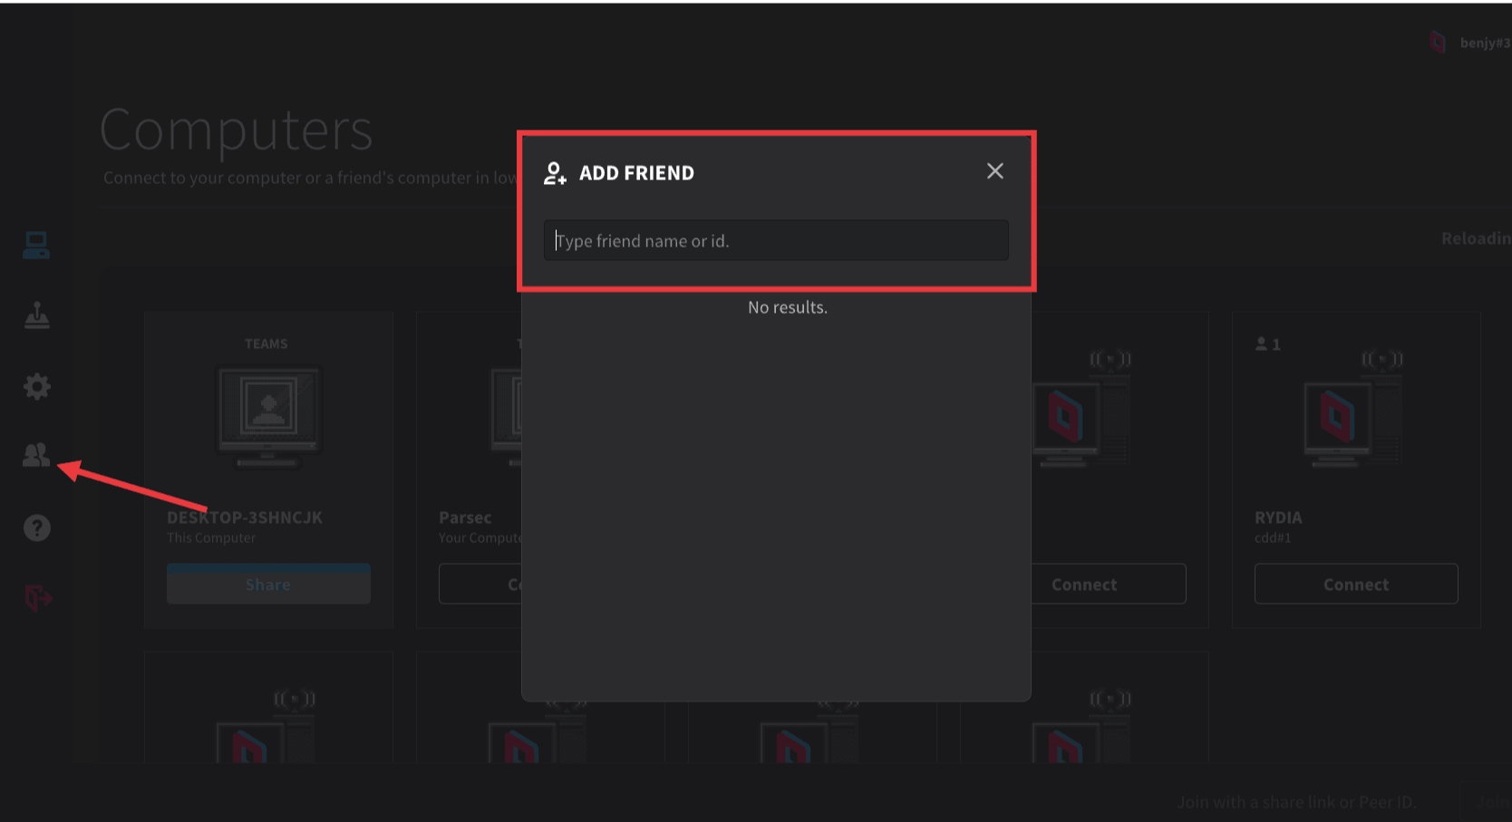
Task: Click the hosting signal icon on RYDIA card
Action: point(1381,359)
